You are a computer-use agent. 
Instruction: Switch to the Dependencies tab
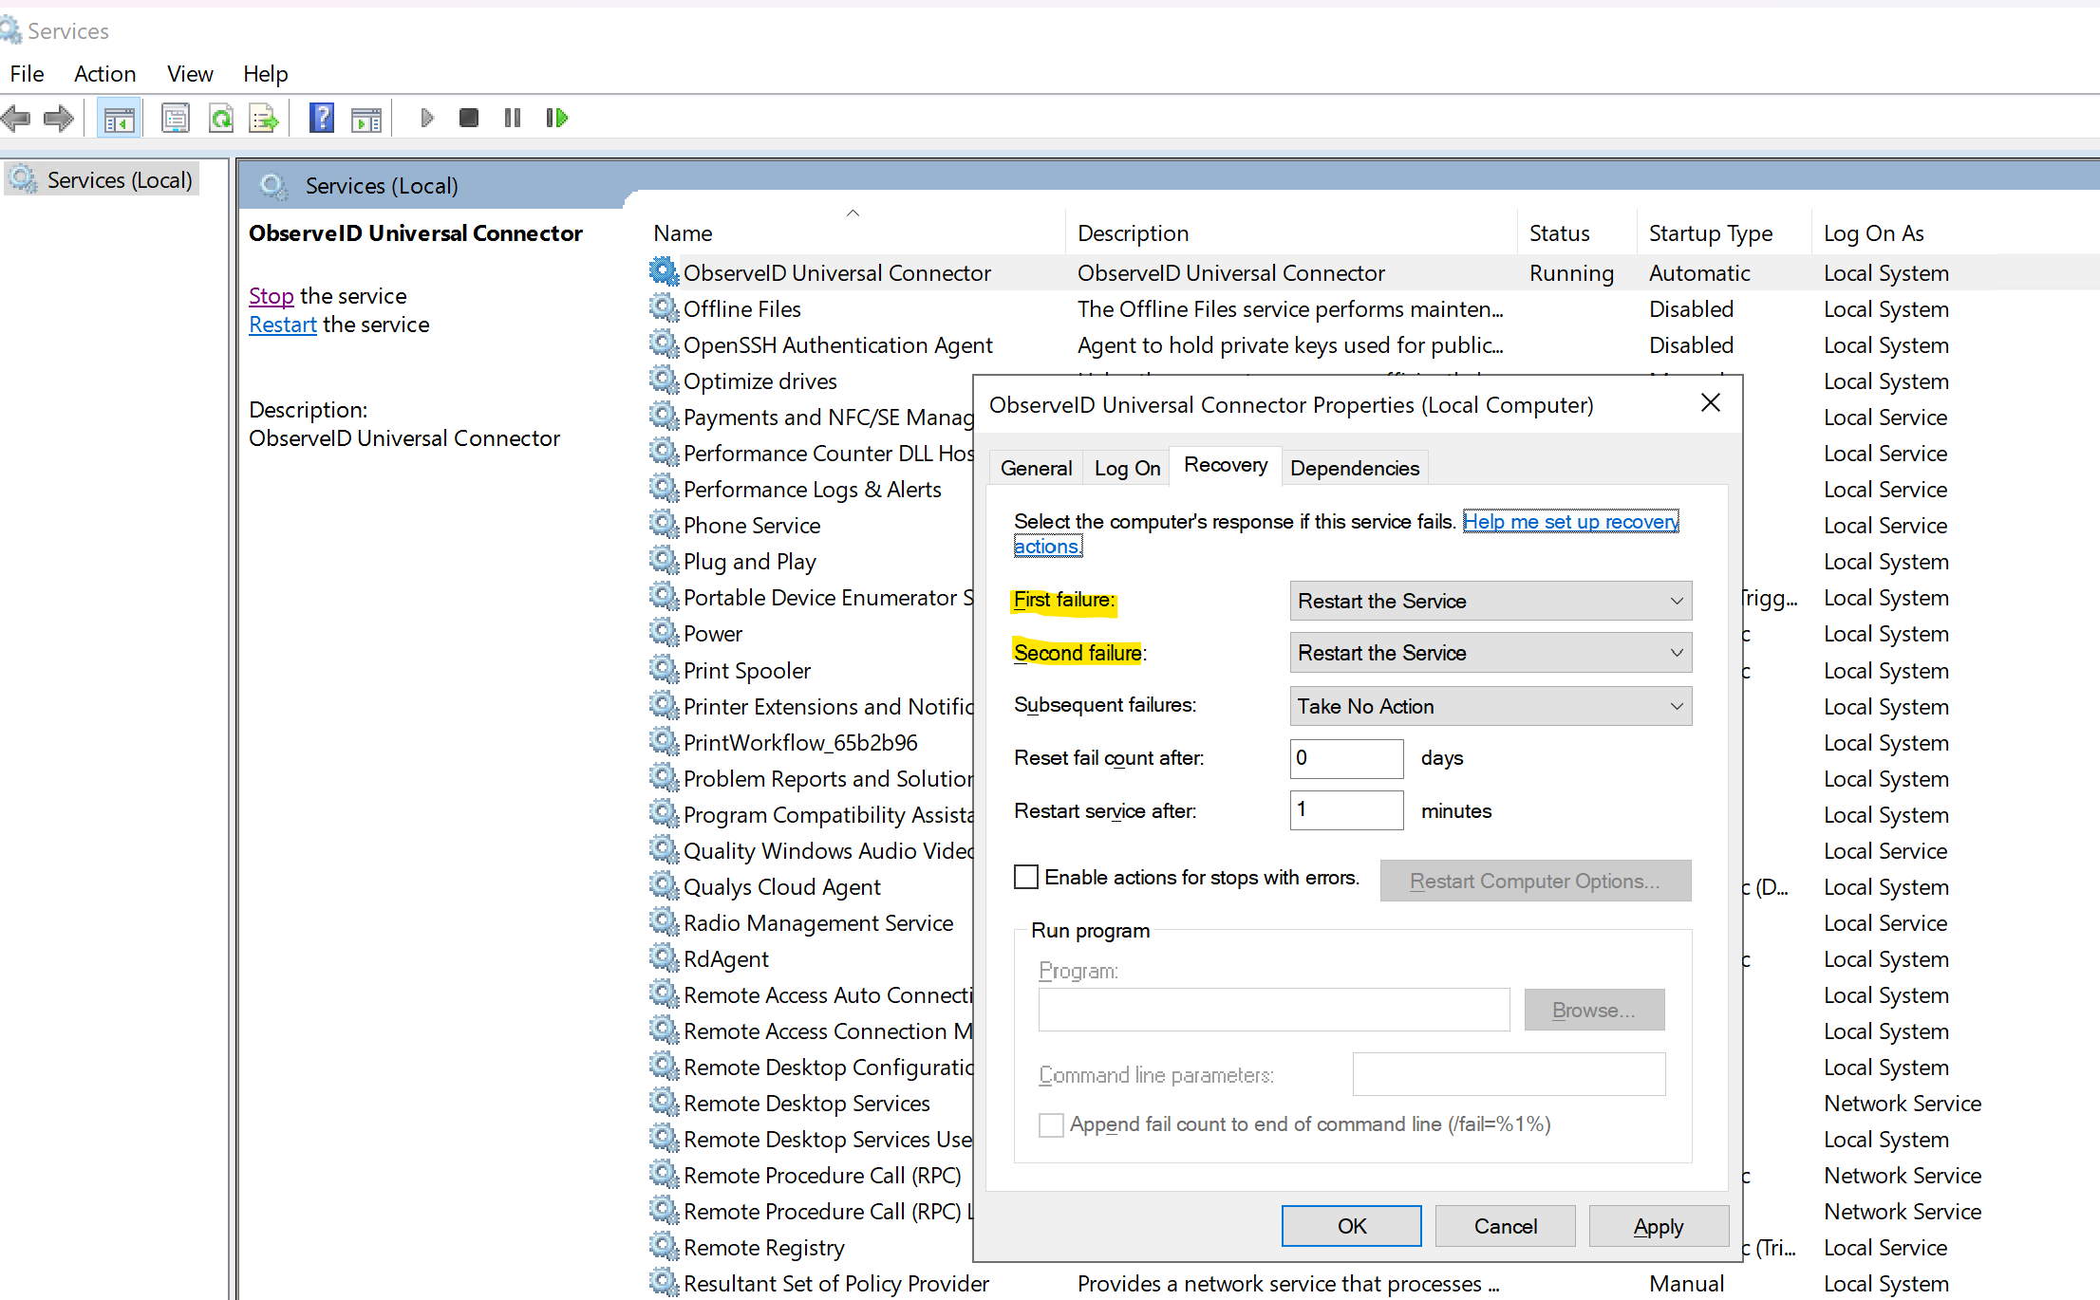1354,468
